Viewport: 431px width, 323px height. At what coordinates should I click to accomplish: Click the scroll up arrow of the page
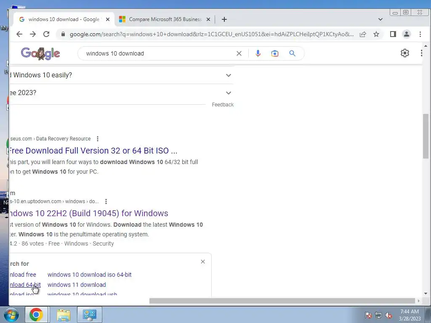(x=426, y=46)
